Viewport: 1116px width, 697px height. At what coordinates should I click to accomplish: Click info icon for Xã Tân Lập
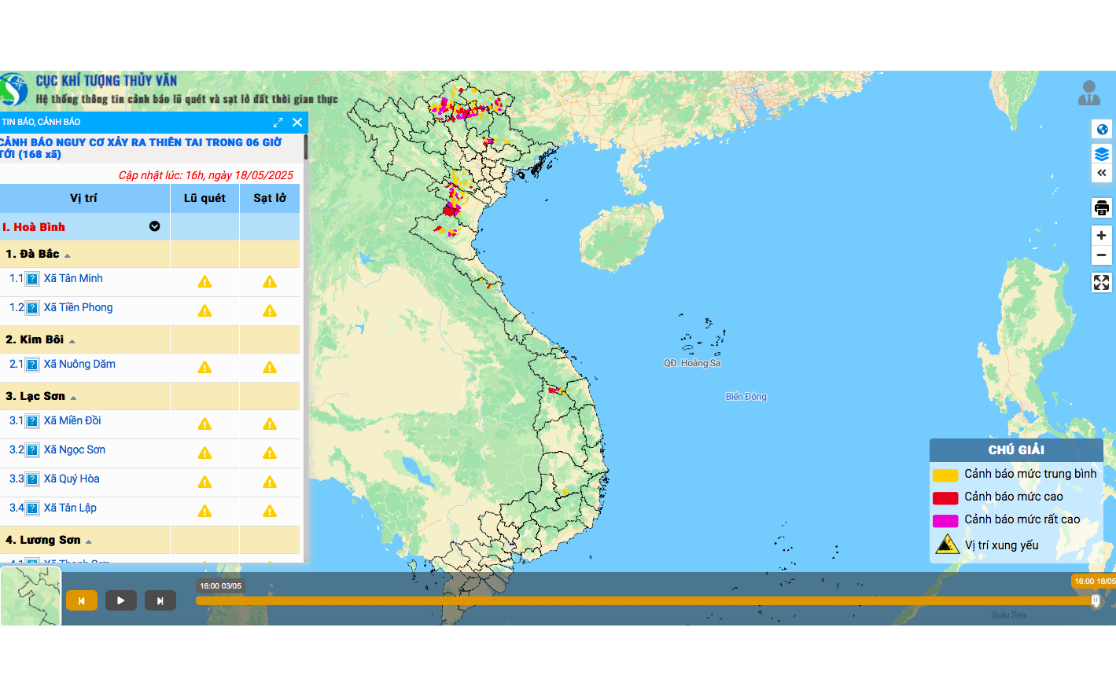pyautogui.click(x=32, y=508)
